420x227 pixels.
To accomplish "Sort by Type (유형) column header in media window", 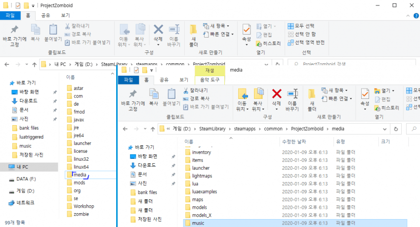I will 340,141.
